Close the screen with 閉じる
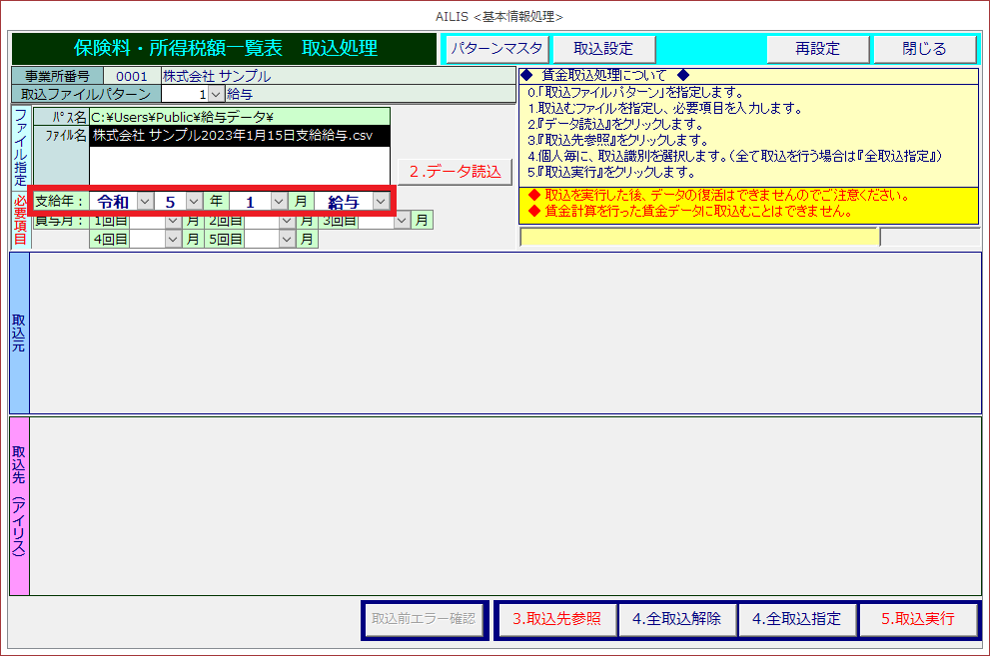The height and width of the screenshot is (656, 990). tap(924, 48)
